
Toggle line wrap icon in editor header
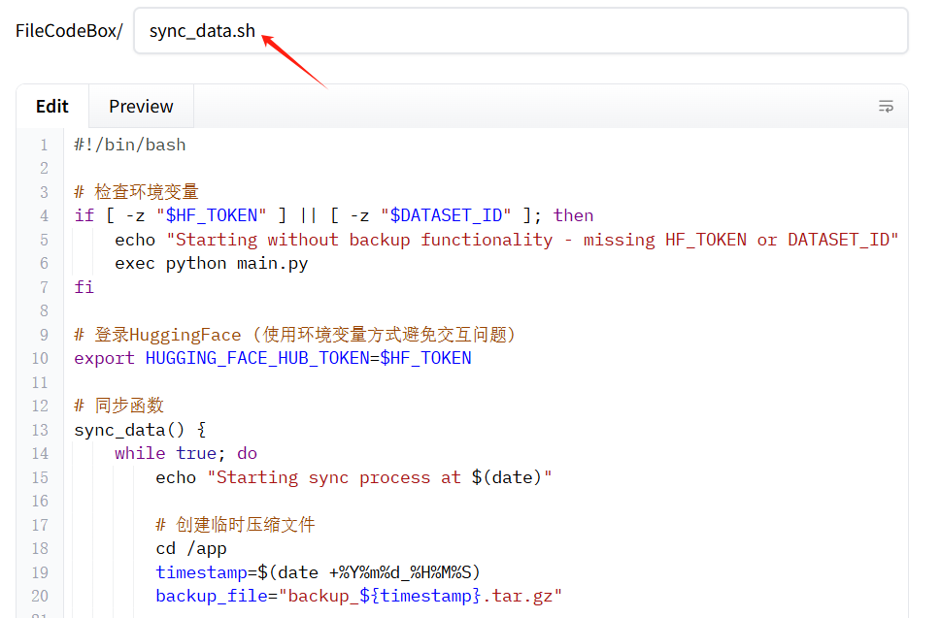point(886,107)
